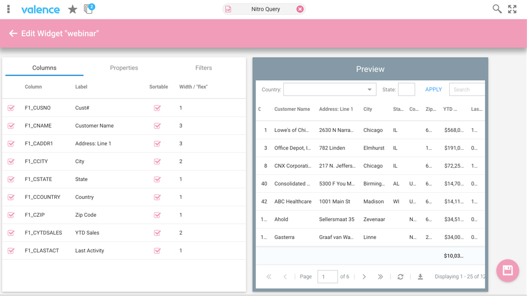Image resolution: width=527 pixels, height=296 pixels.
Task: Select the 'CNX Corporati...' preview row
Action: coord(370,166)
